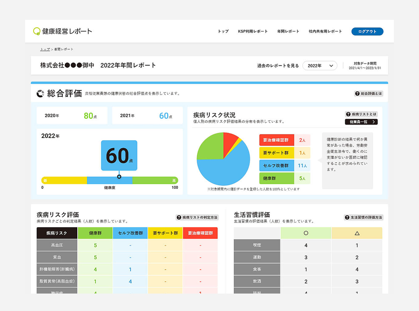Image resolution: width=419 pixels, height=311 pixels.
Task: Click the 2021年 score card showing 60点
Action: click(147, 116)
